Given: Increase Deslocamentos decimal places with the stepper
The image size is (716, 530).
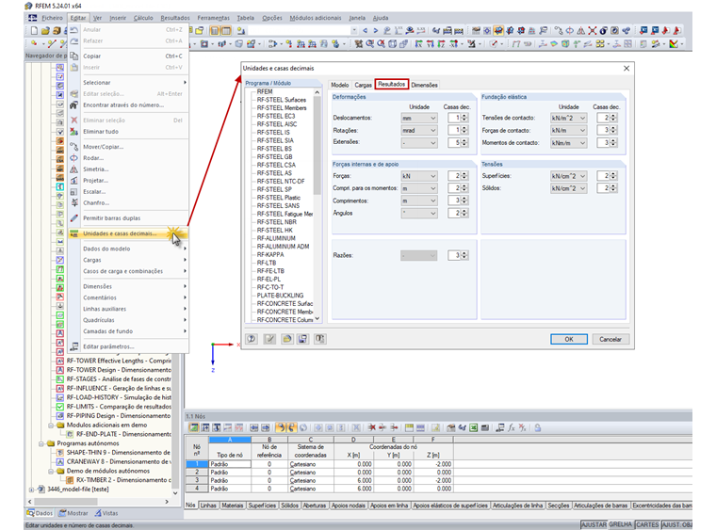Looking at the screenshot, I should pyautogui.click(x=464, y=116).
